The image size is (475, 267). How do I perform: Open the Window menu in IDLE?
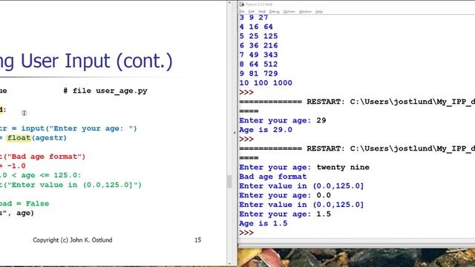[305, 12]
